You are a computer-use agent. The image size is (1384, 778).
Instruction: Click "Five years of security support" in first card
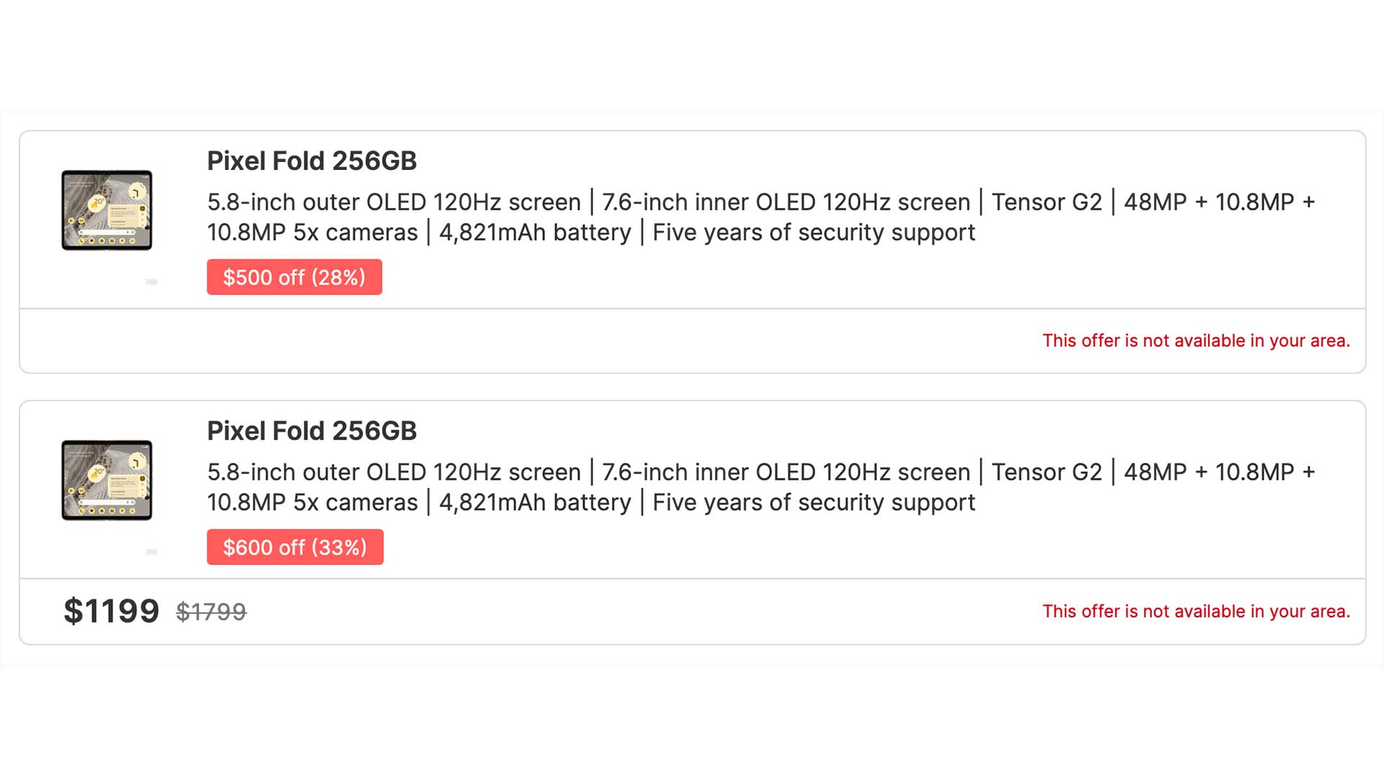813,233
